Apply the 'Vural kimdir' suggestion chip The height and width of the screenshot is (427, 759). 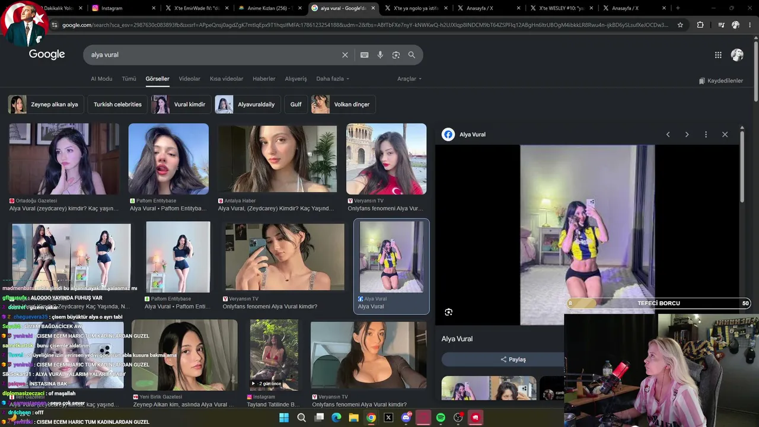point(181,104)
